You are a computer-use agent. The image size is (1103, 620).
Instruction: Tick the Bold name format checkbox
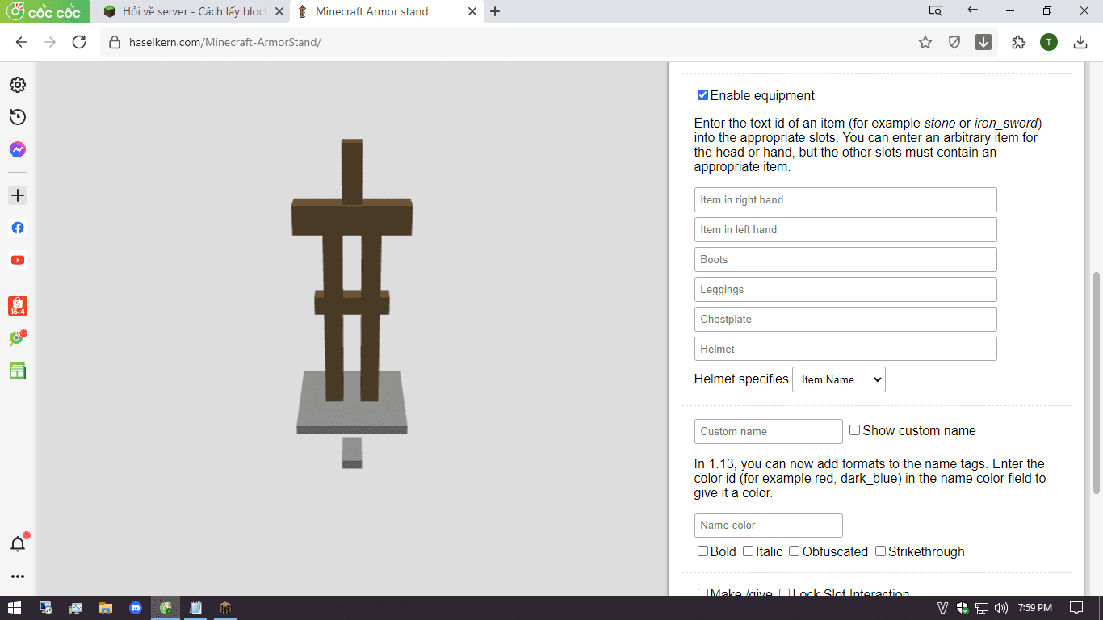tap(702, 551)
